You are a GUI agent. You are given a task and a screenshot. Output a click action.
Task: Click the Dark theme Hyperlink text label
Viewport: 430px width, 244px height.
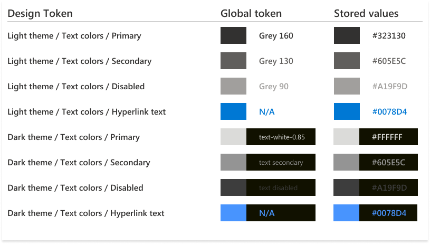[86, 213]
